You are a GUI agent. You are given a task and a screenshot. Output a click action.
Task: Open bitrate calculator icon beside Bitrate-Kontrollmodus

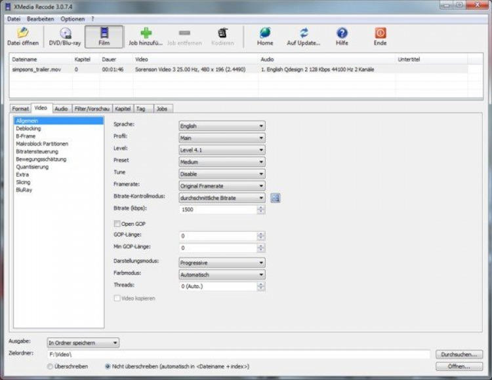(x=276, y=198)
